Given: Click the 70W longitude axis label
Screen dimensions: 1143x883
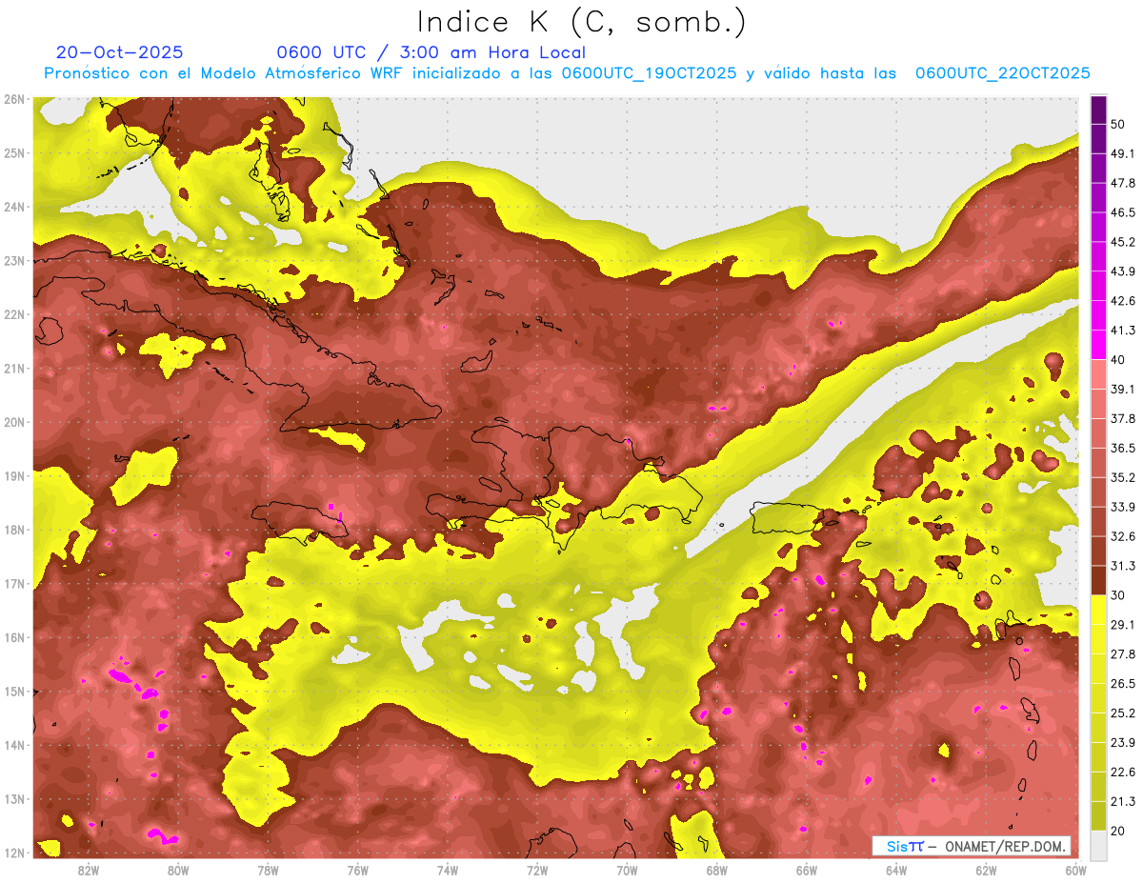Looking at the screenshot, I should click(x=627, y=871).
